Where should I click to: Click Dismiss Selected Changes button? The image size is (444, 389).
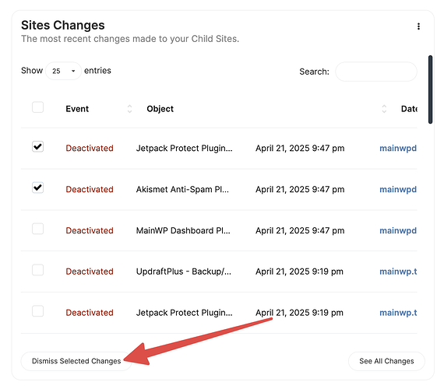pyautogui.click(x=76, y=361)
